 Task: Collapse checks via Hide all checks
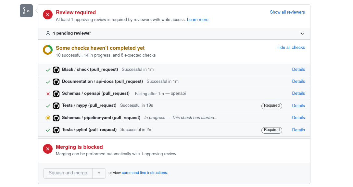[x=290, y=47]
